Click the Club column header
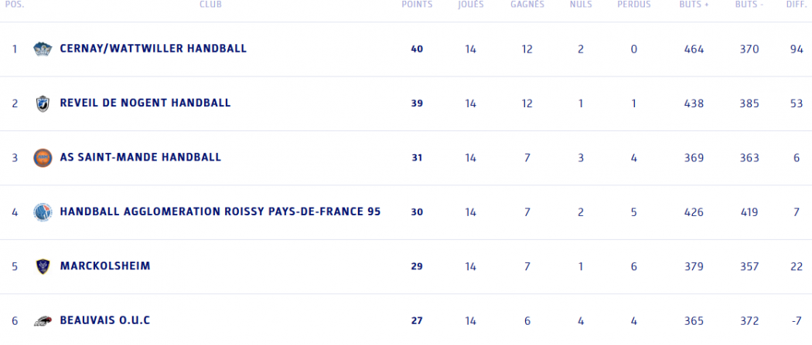812x345 pixels. pyautogui.click(x=210, y=5)
